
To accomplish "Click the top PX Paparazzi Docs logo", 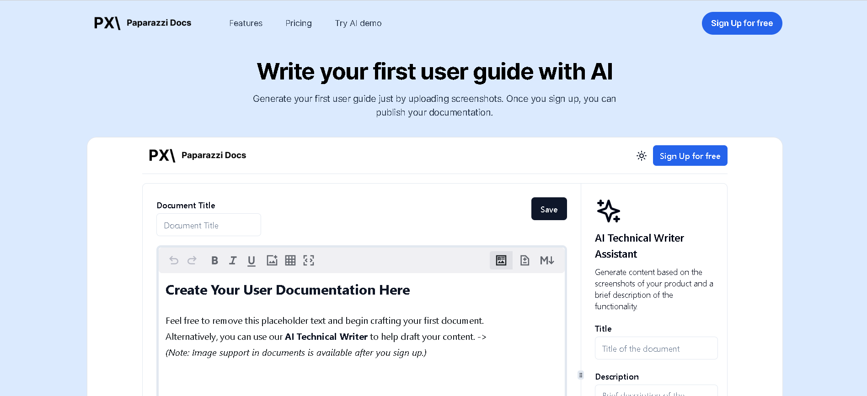I will [x=143, y=23].
